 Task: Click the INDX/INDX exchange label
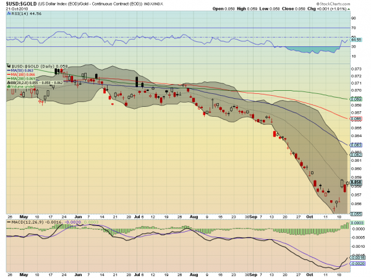pos(153,4)
